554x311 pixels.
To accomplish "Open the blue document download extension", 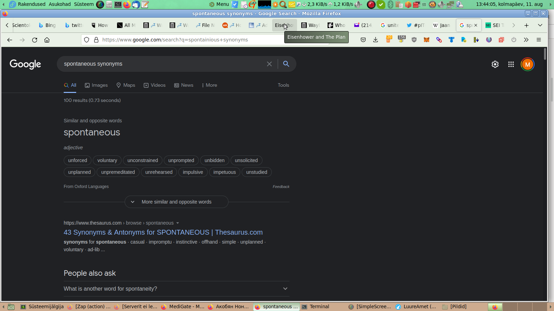I will click(464, 40).
